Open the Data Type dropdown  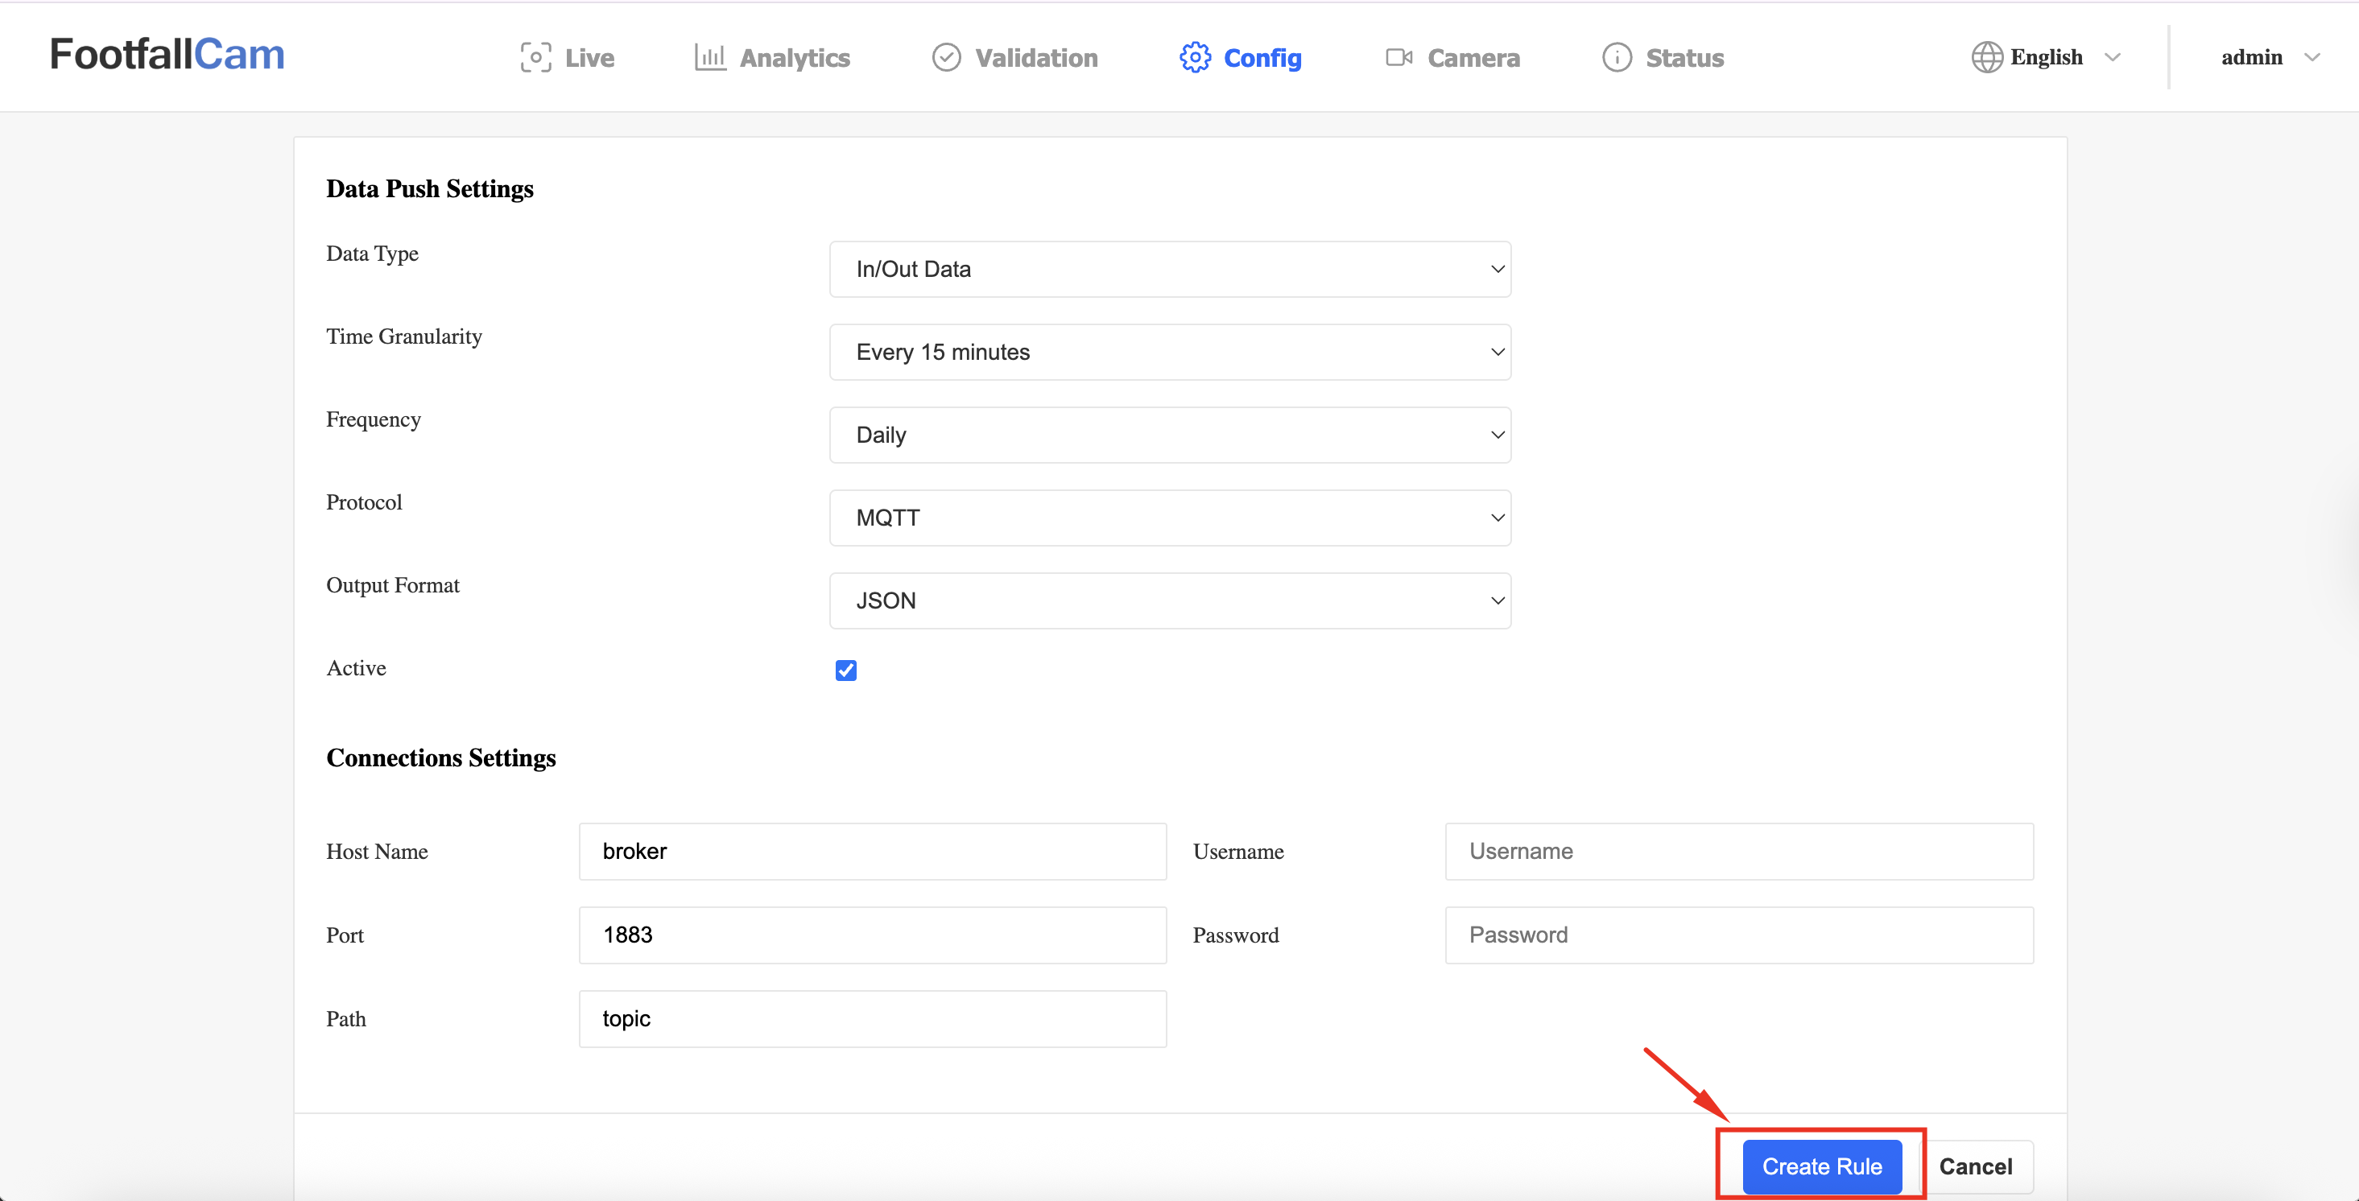[x=1169, y=269]
